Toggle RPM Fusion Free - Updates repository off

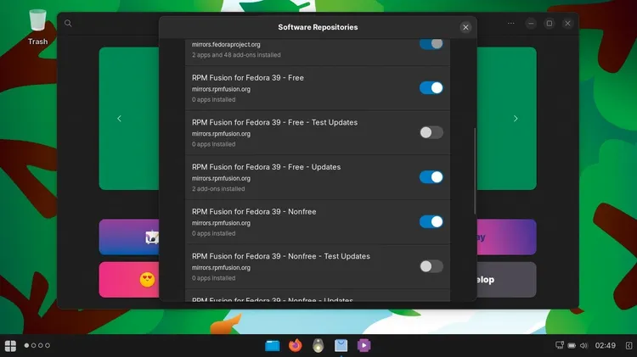click(431, 177)
